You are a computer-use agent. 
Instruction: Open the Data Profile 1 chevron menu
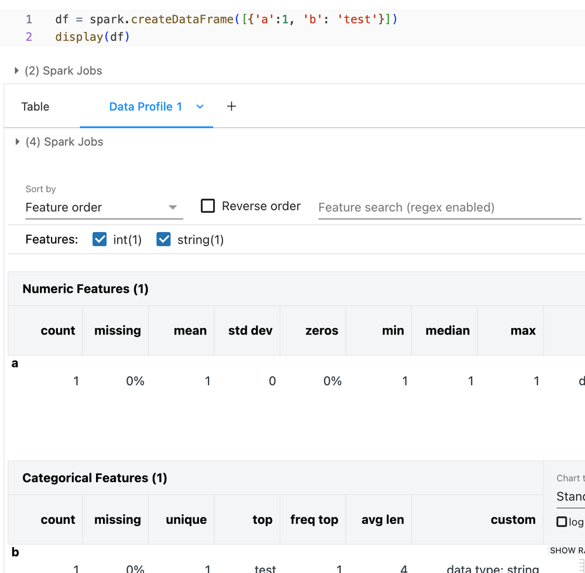pyautogui.click(x=200, y=107)
